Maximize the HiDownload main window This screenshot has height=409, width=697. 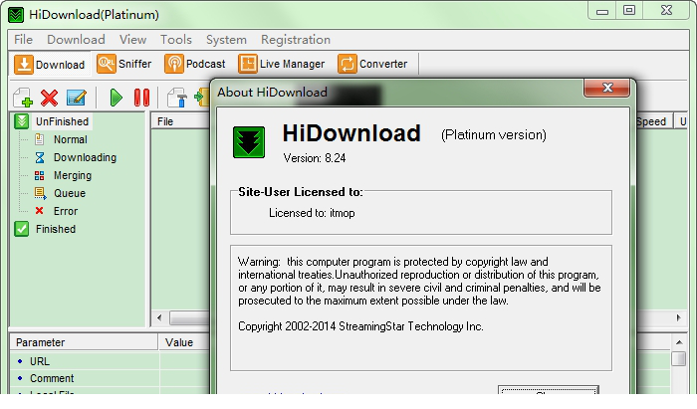pyautogui.click(x=629, y=11)
